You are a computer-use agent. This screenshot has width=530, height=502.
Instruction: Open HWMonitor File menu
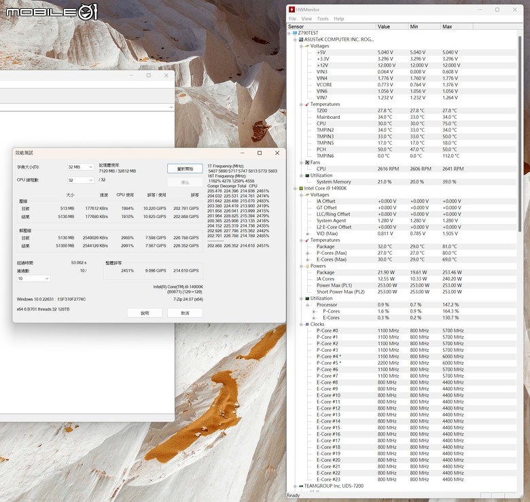tap(292, 18)
